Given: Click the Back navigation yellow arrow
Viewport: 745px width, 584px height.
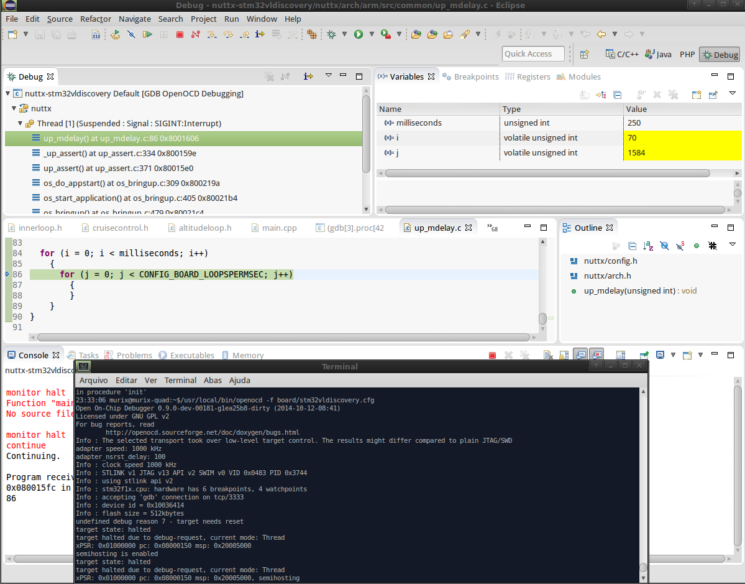Looking at the screenshot, I should (601, 34).
